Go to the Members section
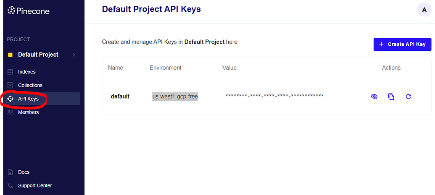The image size is (435, 195). click(29, 112)
